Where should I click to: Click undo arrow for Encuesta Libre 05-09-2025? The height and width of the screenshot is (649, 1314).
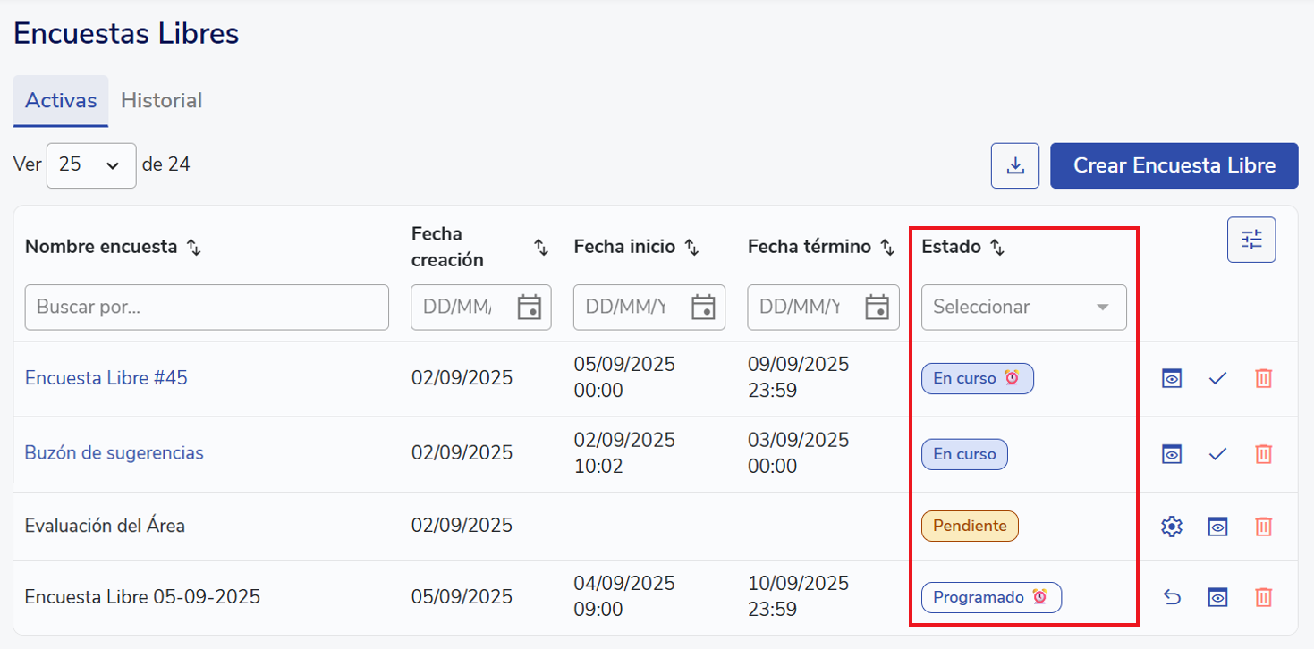1171,597
